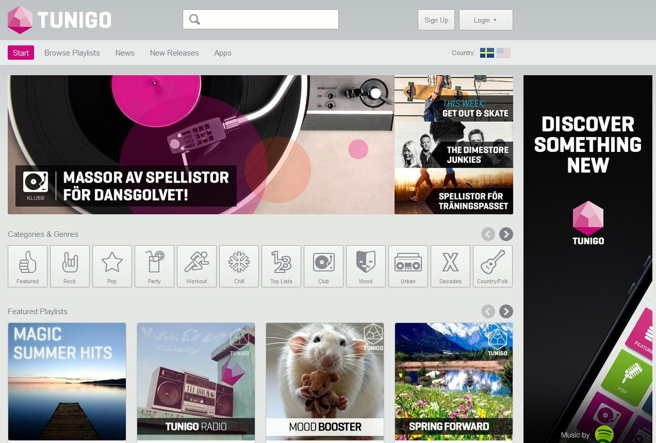Open the Urban boombox category

point(408,266)
